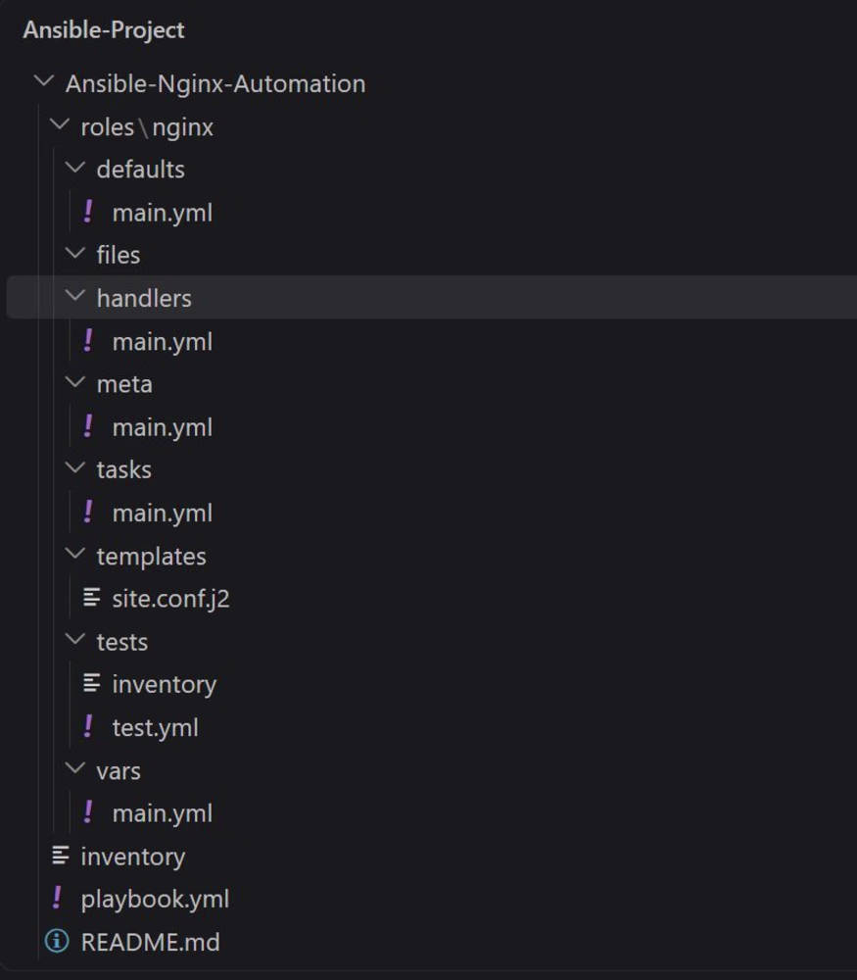Open main.yml under the vars folder
Image resolution: width=857 pixels, height=980 pixels.
point(163,813)
